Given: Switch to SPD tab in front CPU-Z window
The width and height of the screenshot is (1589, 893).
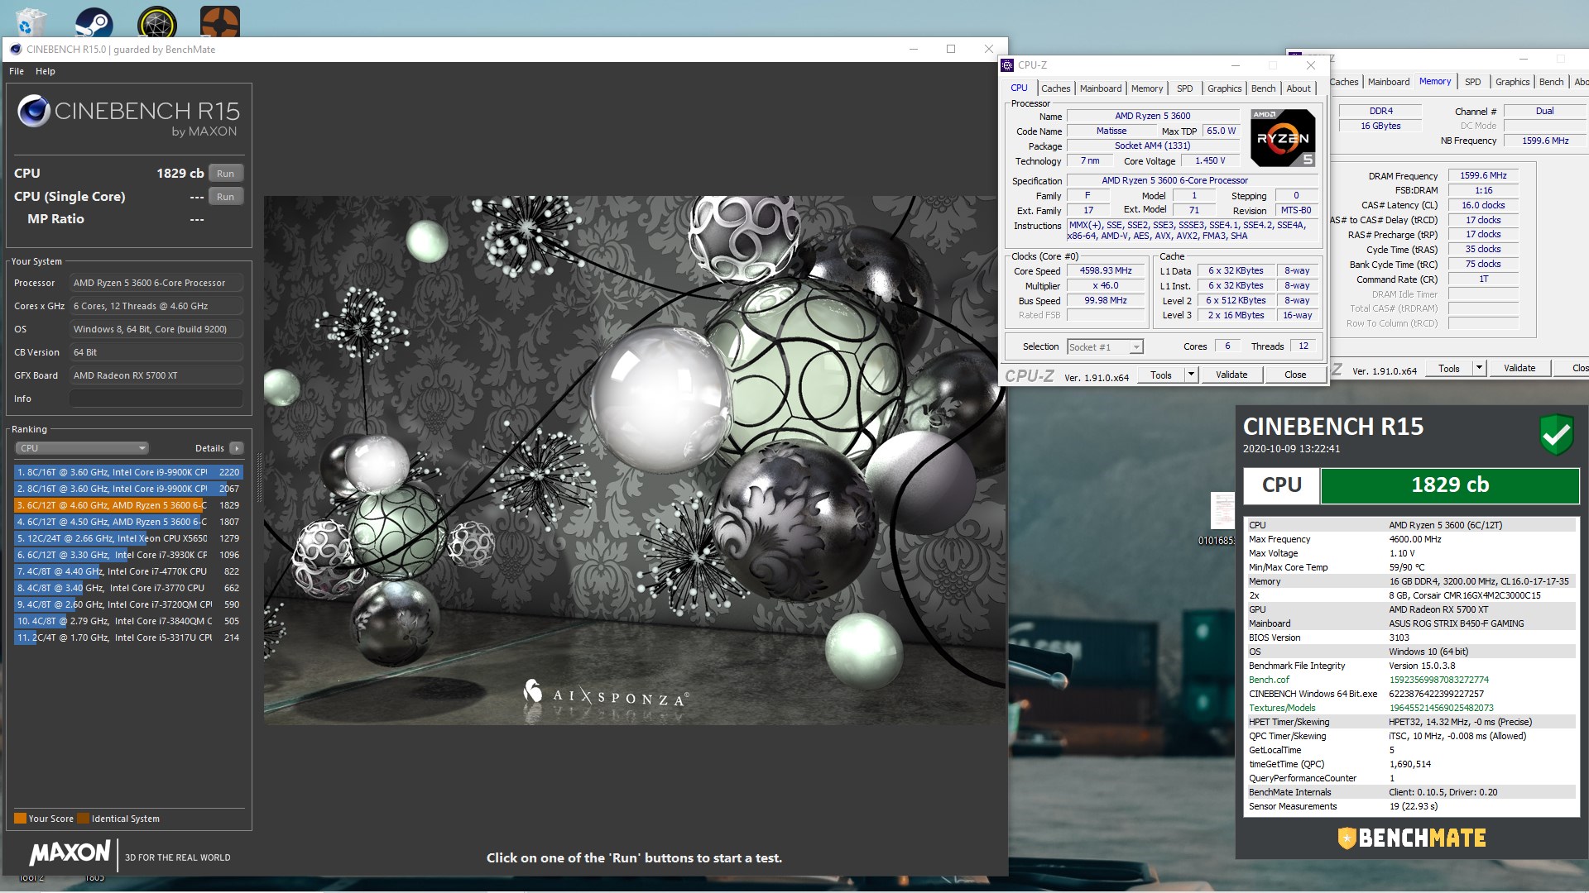Looking at the screenshot, I should (x=1185, y=88).
